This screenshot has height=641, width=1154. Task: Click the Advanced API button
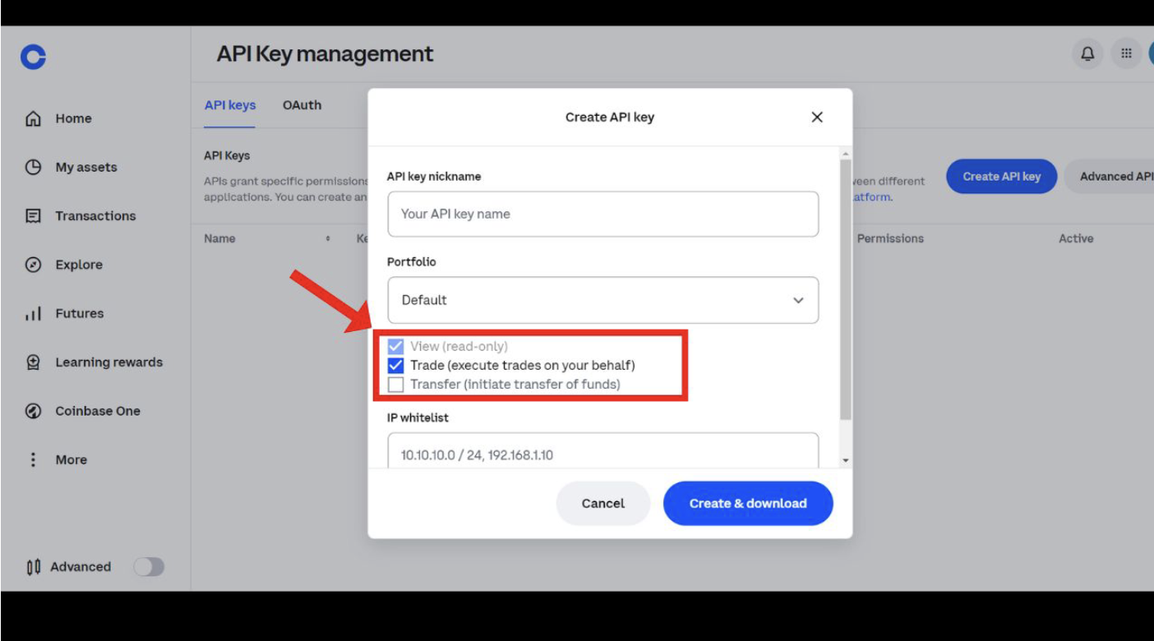click(x=1110, y=177)
